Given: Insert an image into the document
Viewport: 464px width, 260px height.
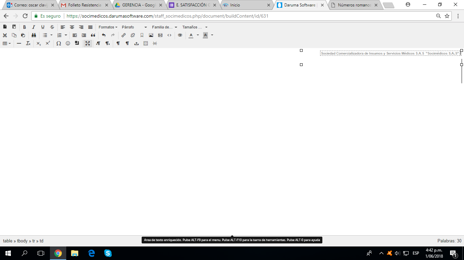Looking at the screenshot, I should pos(151,35).
